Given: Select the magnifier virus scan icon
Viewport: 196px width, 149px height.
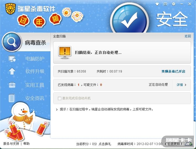Looking at the screenshot, I should coord(12,42).
